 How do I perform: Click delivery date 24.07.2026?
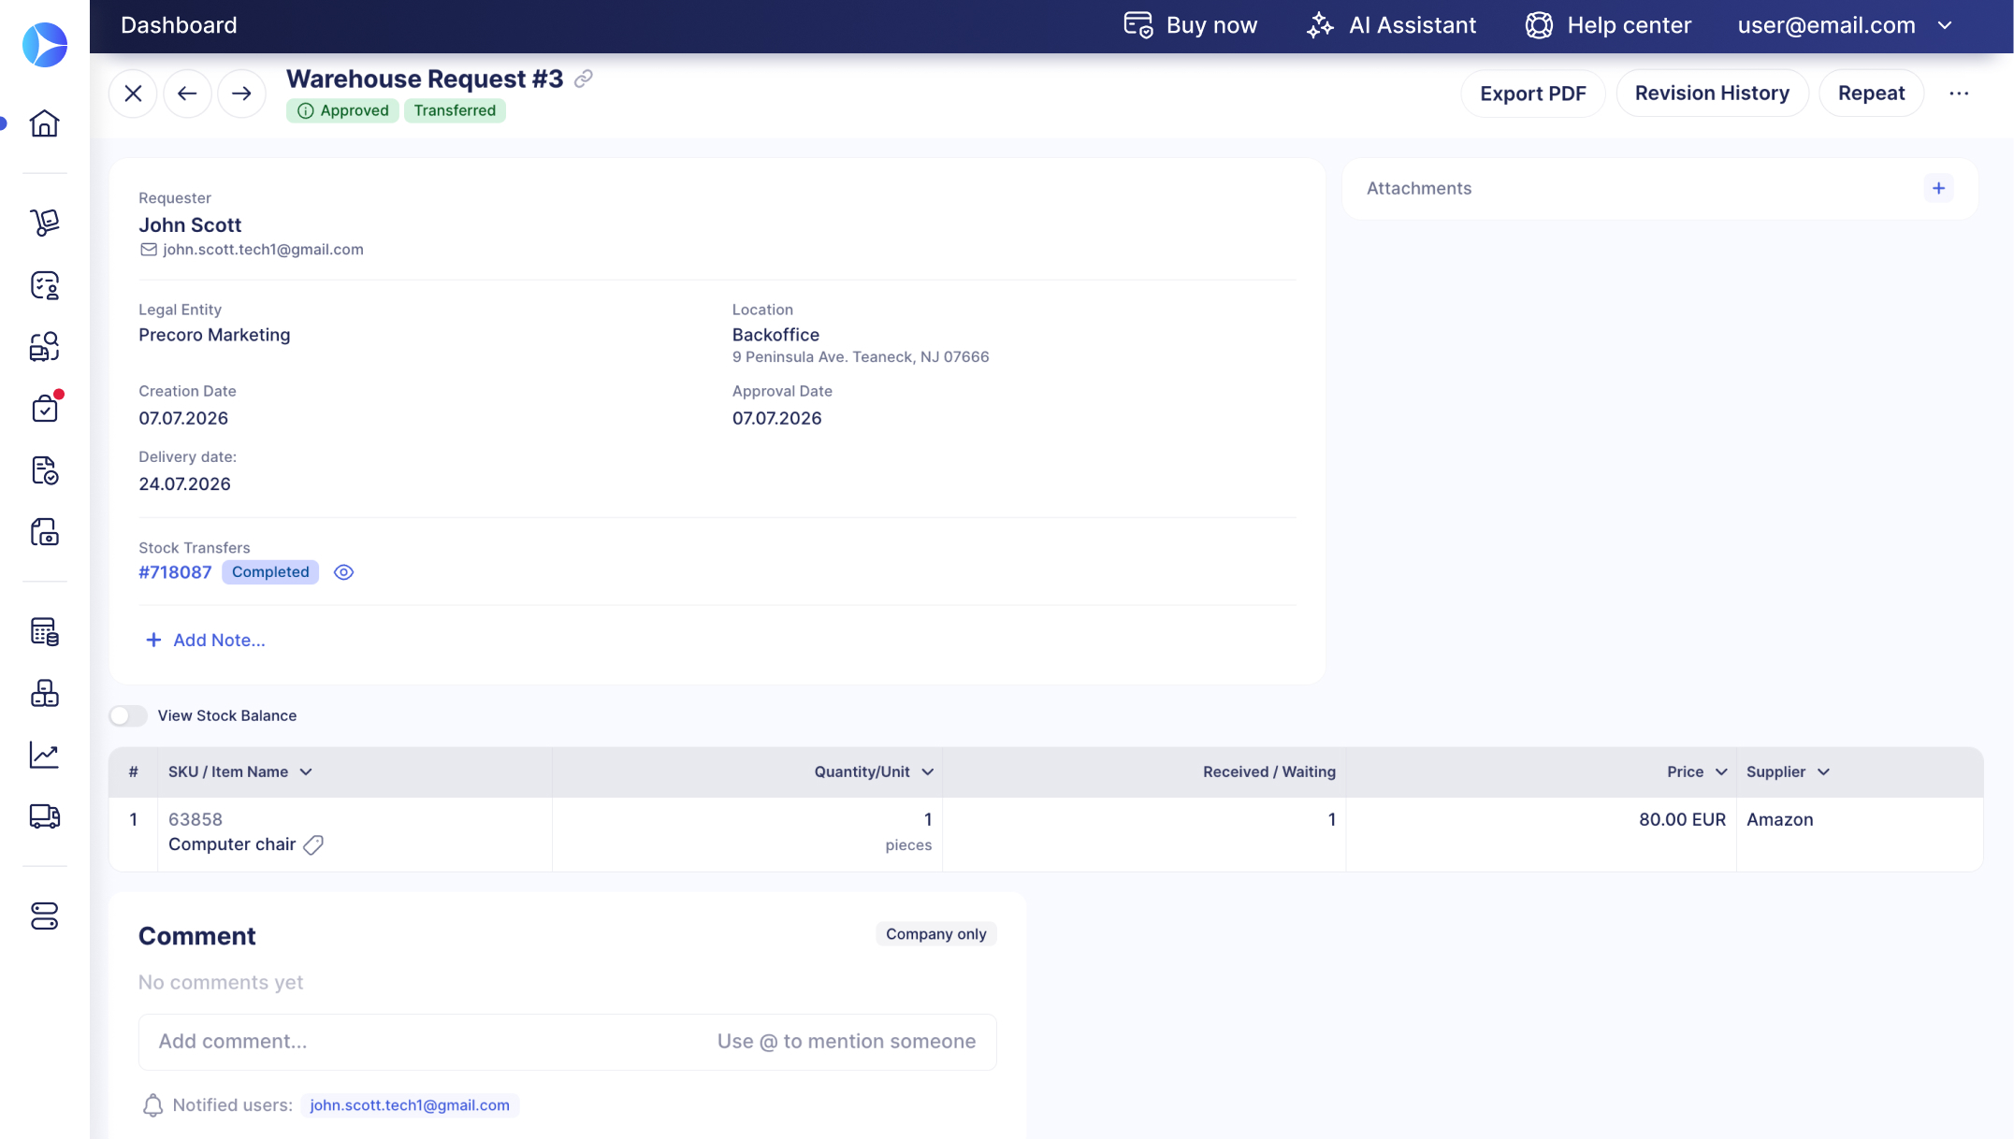click(x=184, y=484)
